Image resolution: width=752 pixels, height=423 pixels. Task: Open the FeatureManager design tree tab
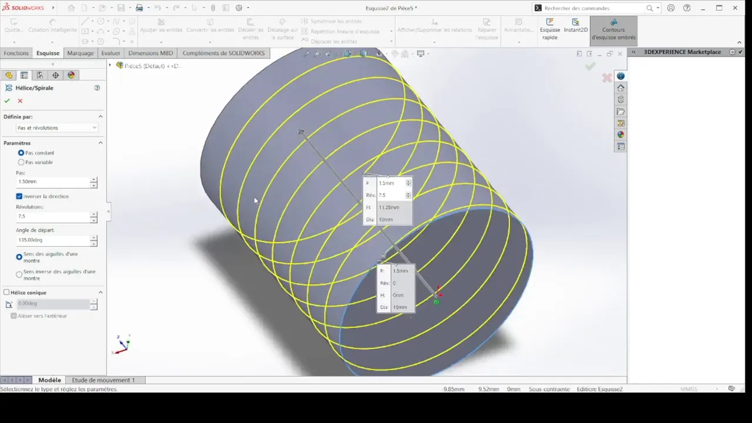click(8, 75)
